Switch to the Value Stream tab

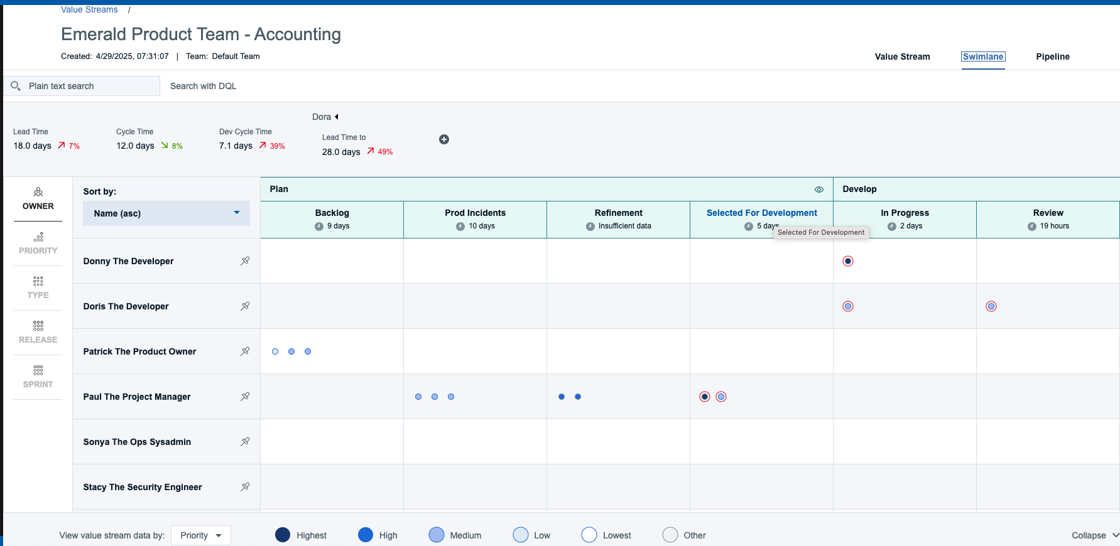(903, 56)
